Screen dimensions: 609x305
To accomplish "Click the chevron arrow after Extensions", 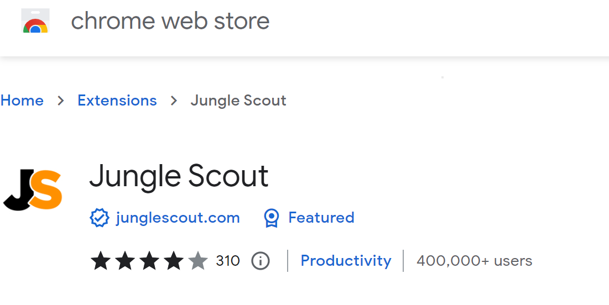I will click(174, 101).
